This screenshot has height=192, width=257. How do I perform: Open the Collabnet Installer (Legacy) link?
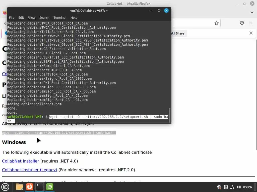30,170
